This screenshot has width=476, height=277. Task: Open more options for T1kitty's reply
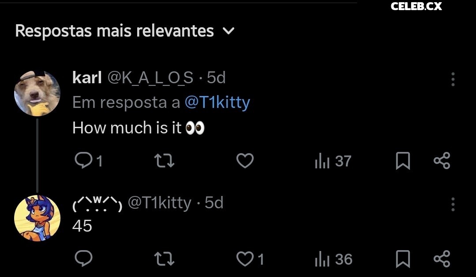(453, 204)
